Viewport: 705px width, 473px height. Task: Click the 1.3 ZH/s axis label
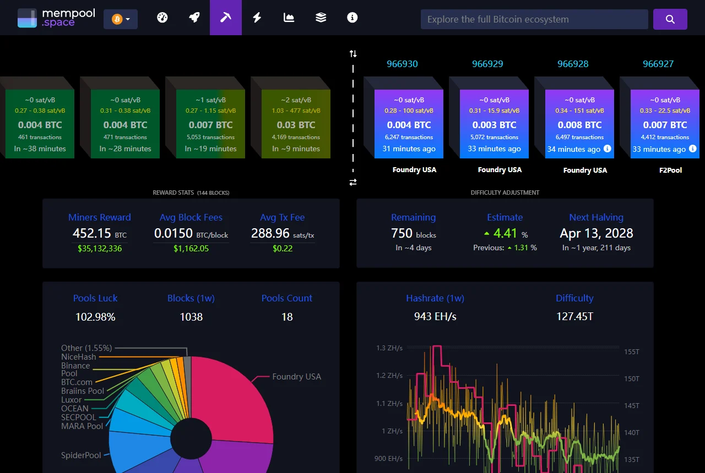[389, 348]
